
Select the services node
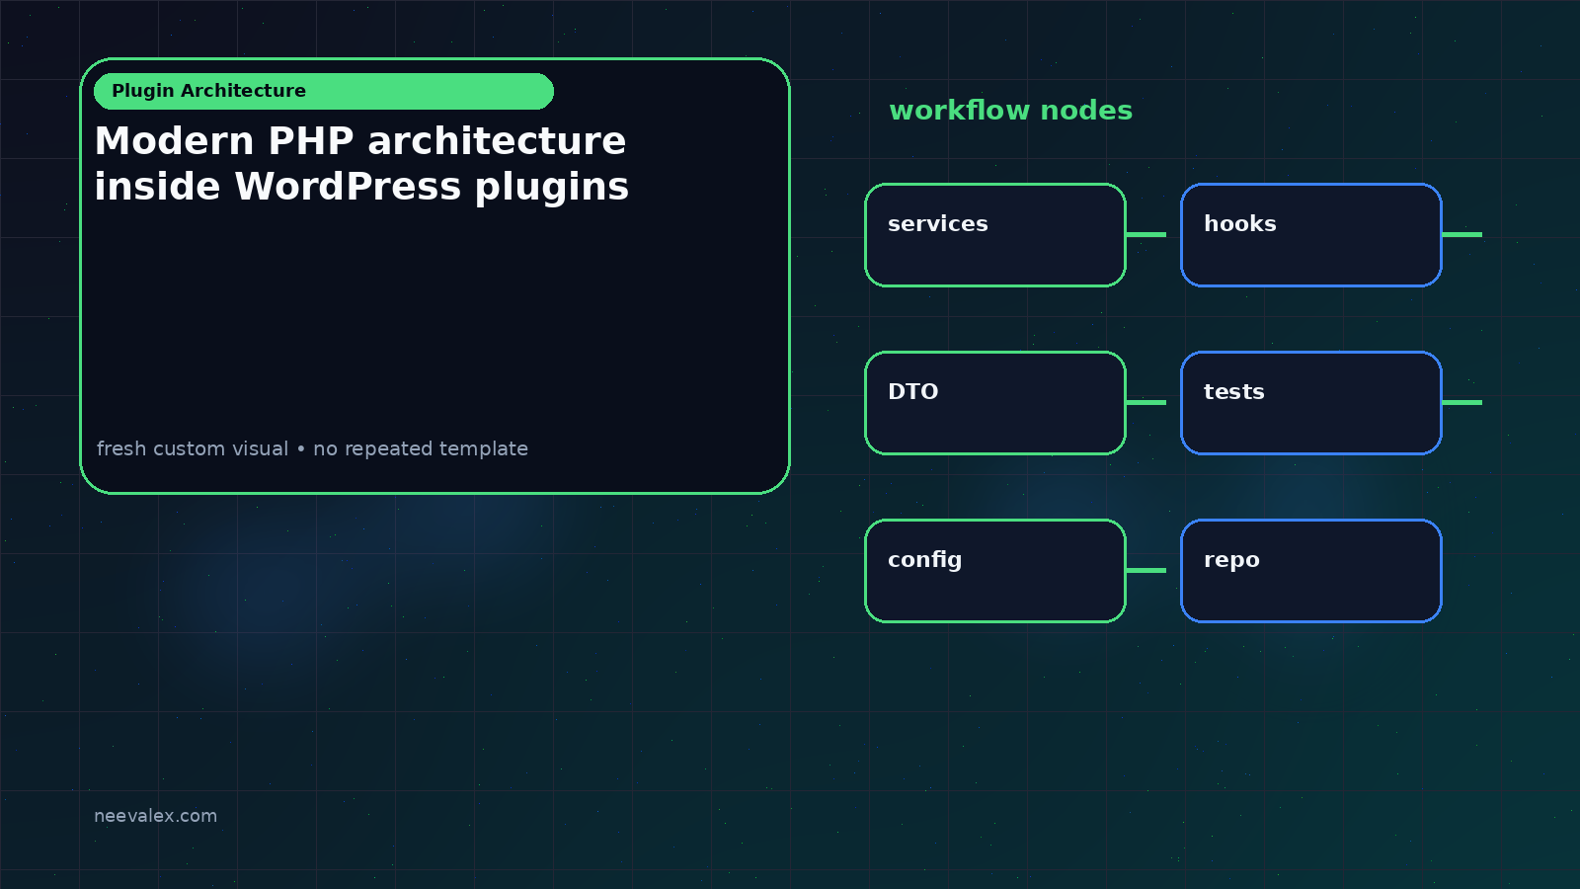click(x=995, y=235)
